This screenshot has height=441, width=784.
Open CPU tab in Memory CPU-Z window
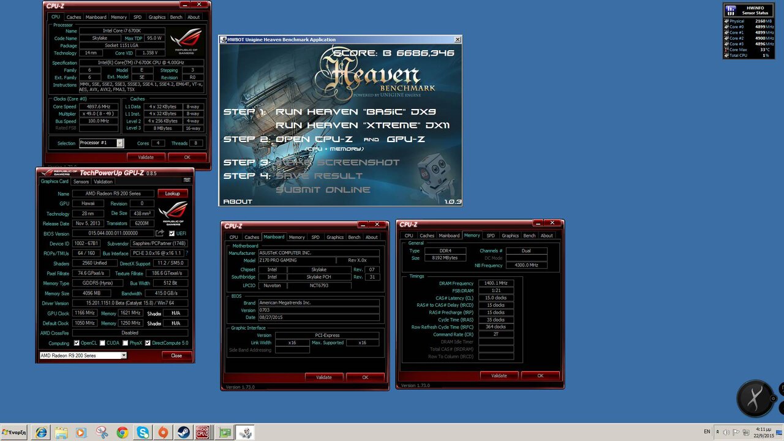409,235
